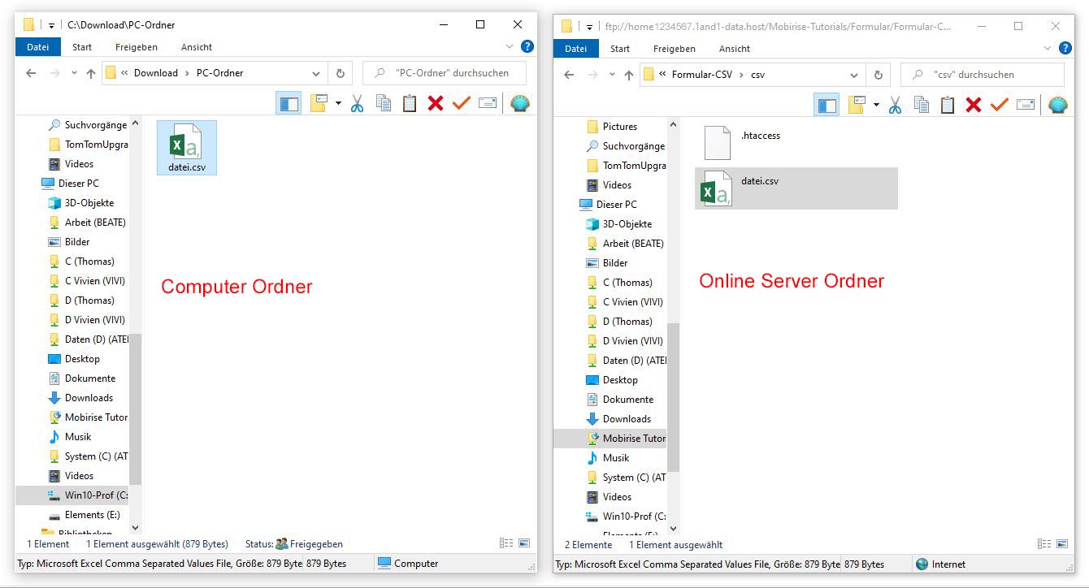This screenshot has height=588, width=1089.
Task: Open the Ansicht tab in PC-Ordner window
Action: pos(197,47)
